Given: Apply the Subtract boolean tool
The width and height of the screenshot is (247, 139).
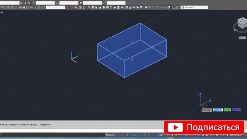Looking at the screenshot, I should point(149,7).
